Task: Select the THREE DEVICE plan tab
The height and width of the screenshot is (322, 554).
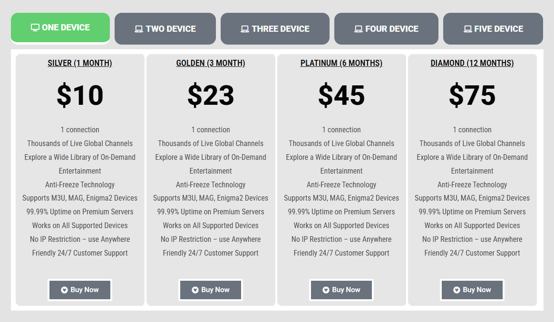Action: (x=275, y=28)
